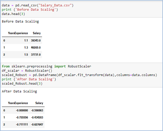
Task: Click the RobustScaler import code cell
Action: point(82,75)
